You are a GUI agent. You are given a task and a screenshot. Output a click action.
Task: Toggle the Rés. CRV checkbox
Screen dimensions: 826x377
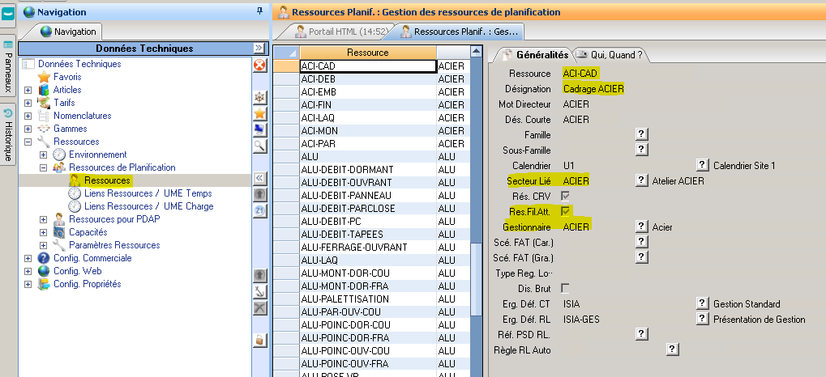pyautogui.click(x=566, y=196)
